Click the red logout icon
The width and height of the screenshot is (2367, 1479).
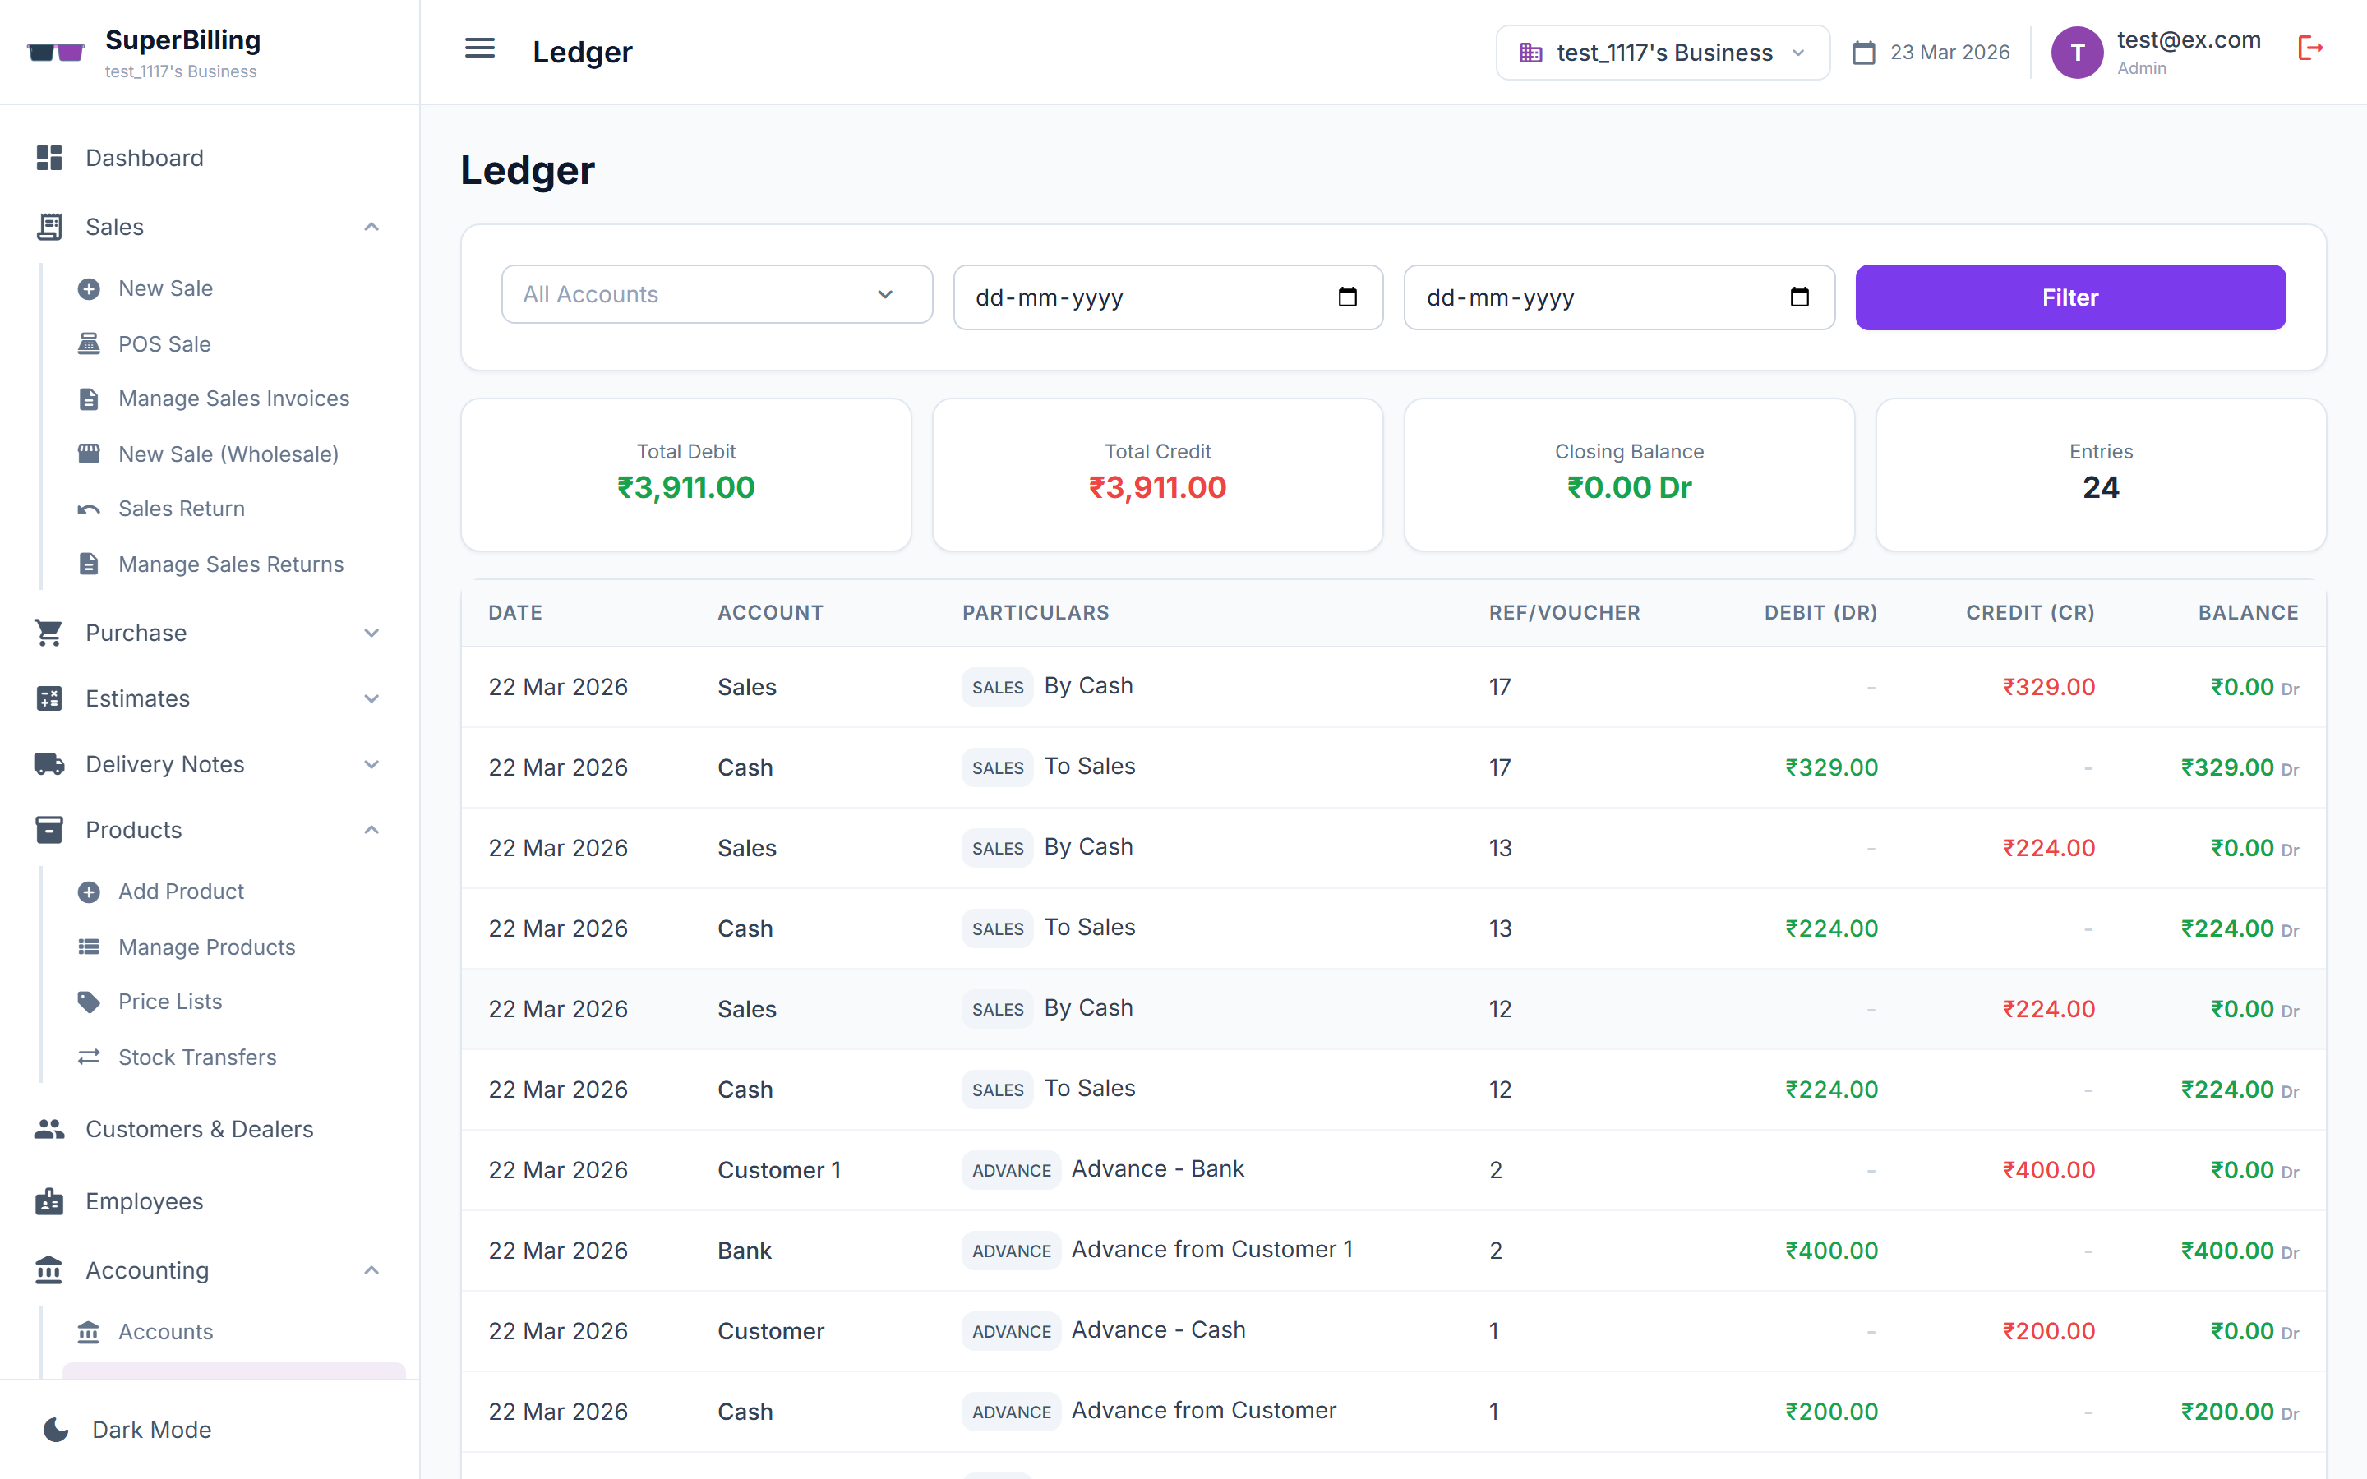(x=2311, y=46)
